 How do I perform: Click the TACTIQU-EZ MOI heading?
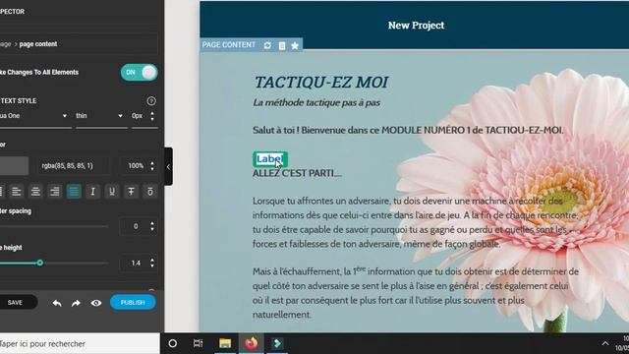(x=321, y=83)
